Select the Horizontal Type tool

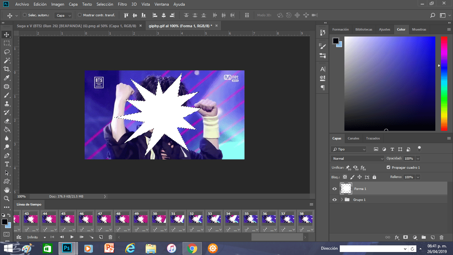6,164
